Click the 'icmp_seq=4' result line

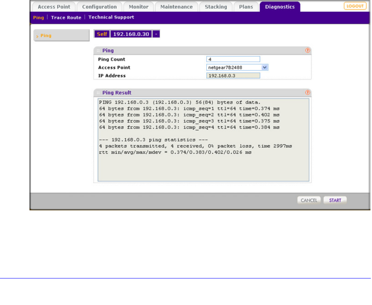click(x=189, y=128)
